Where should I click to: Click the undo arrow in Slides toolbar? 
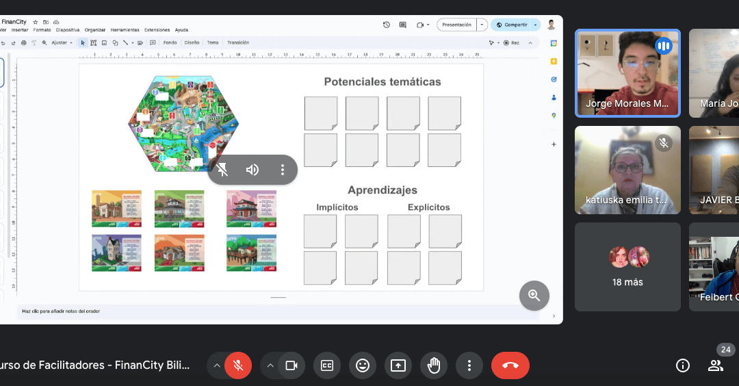[x=3, y=43]
